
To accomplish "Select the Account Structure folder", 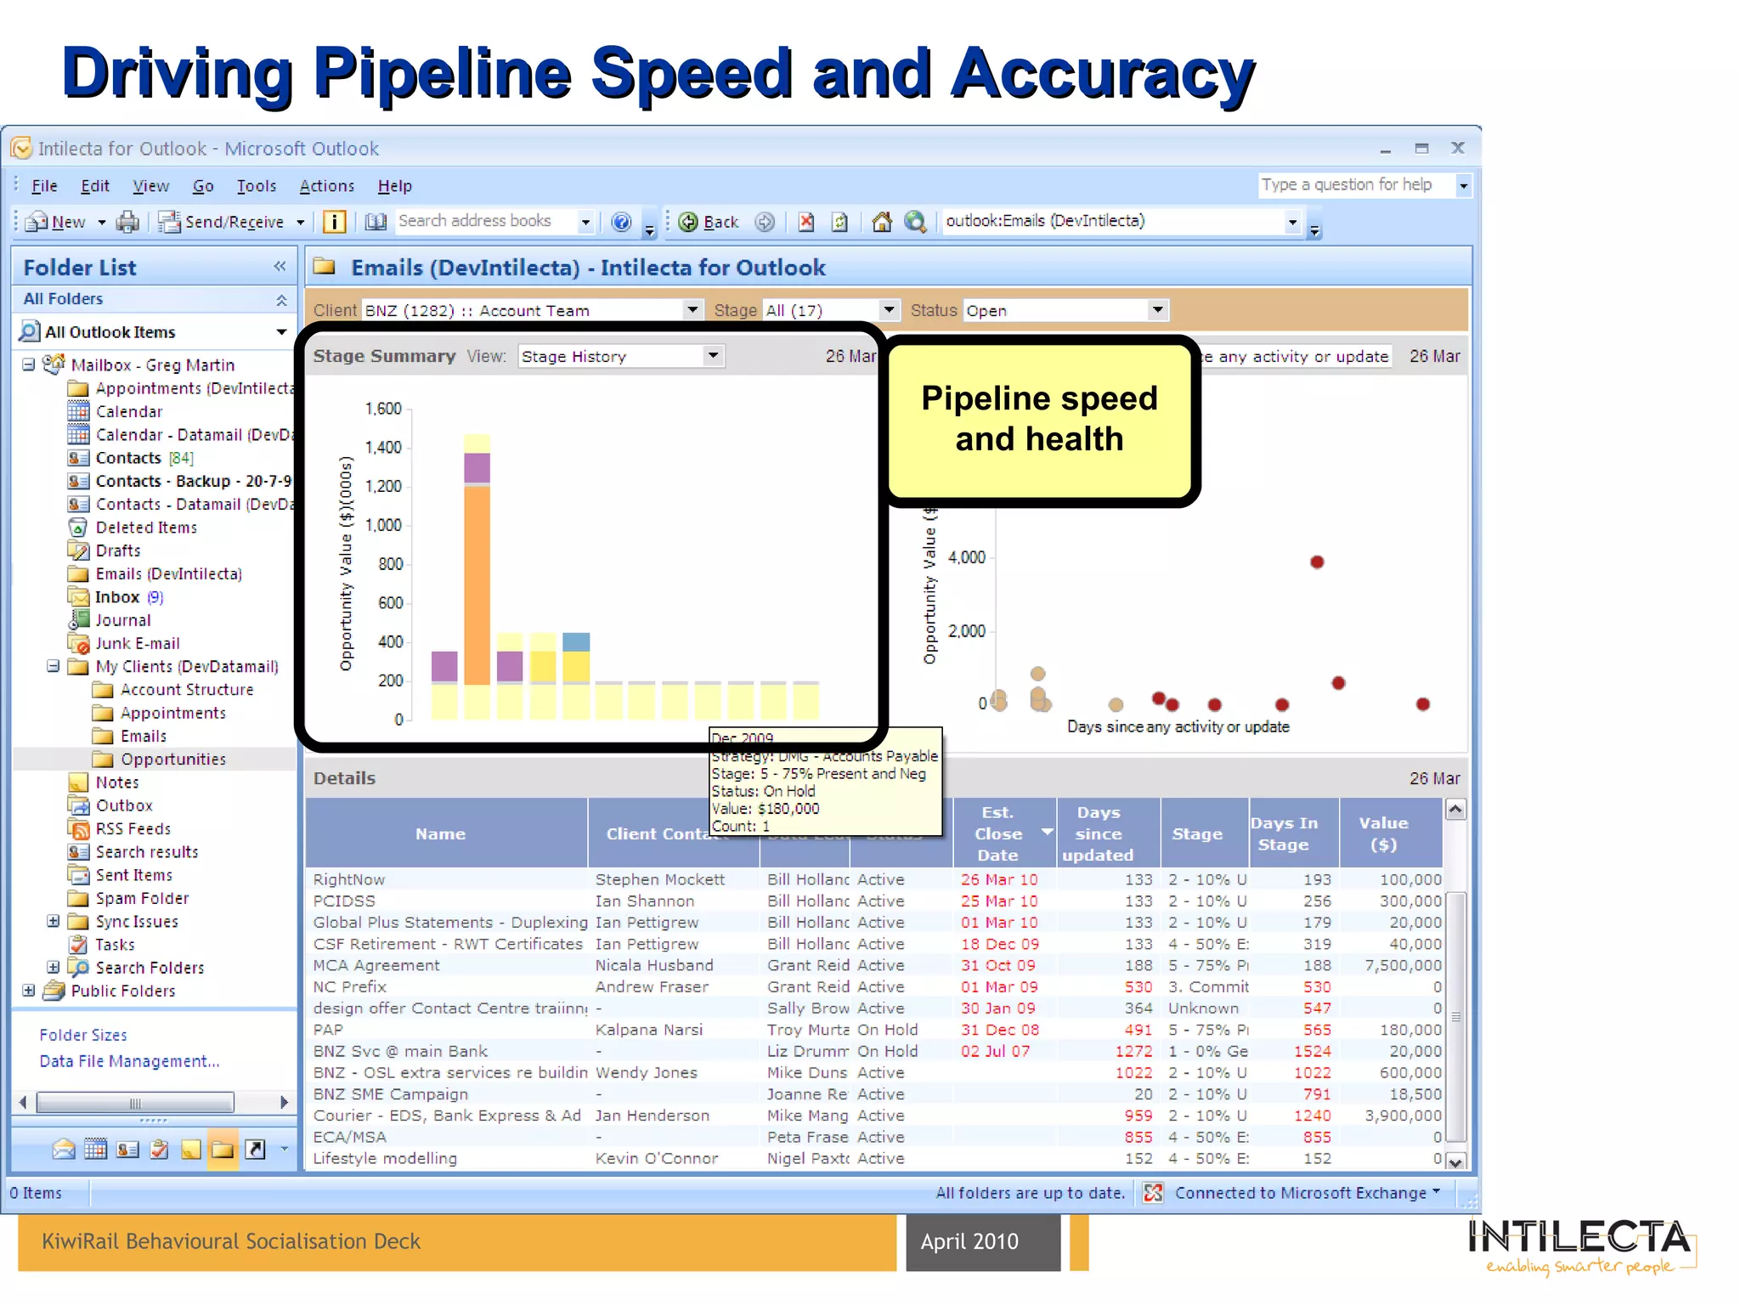I will coord(186,690).
